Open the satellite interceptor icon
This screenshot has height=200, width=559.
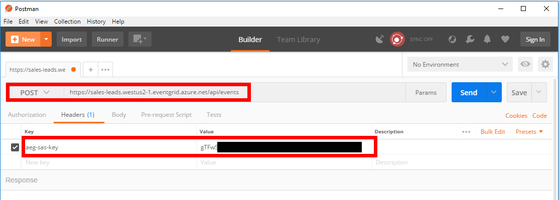click(380, 39)
